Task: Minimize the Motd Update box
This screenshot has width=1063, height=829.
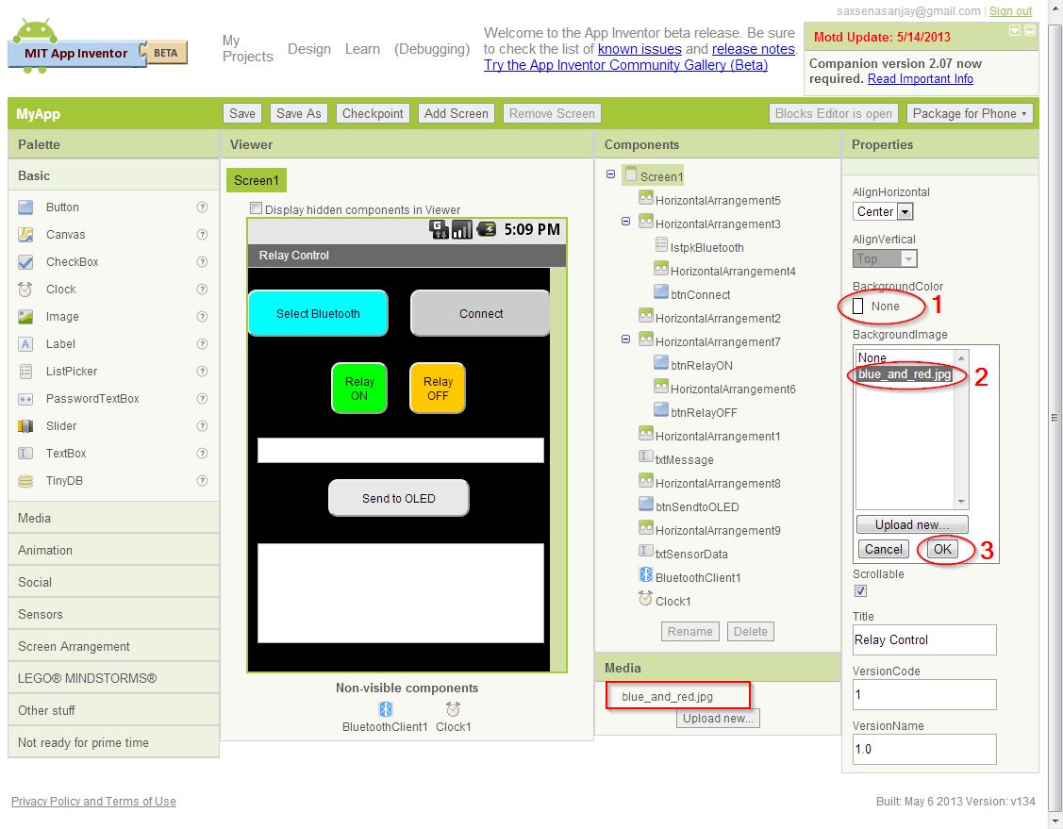Action: tap(1015, 30)
